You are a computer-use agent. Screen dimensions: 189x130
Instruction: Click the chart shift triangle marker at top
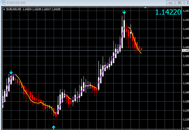(145, 8)
